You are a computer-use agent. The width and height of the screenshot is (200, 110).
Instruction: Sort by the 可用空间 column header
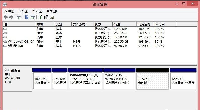pyautogui.click(x=145, y=24)
